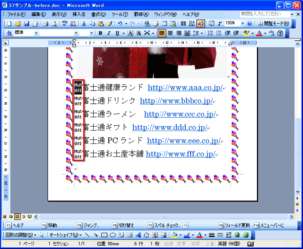This screenshot has width=303, height=249.
Task: Open the ファイル menu
Action: pos(16,14)
